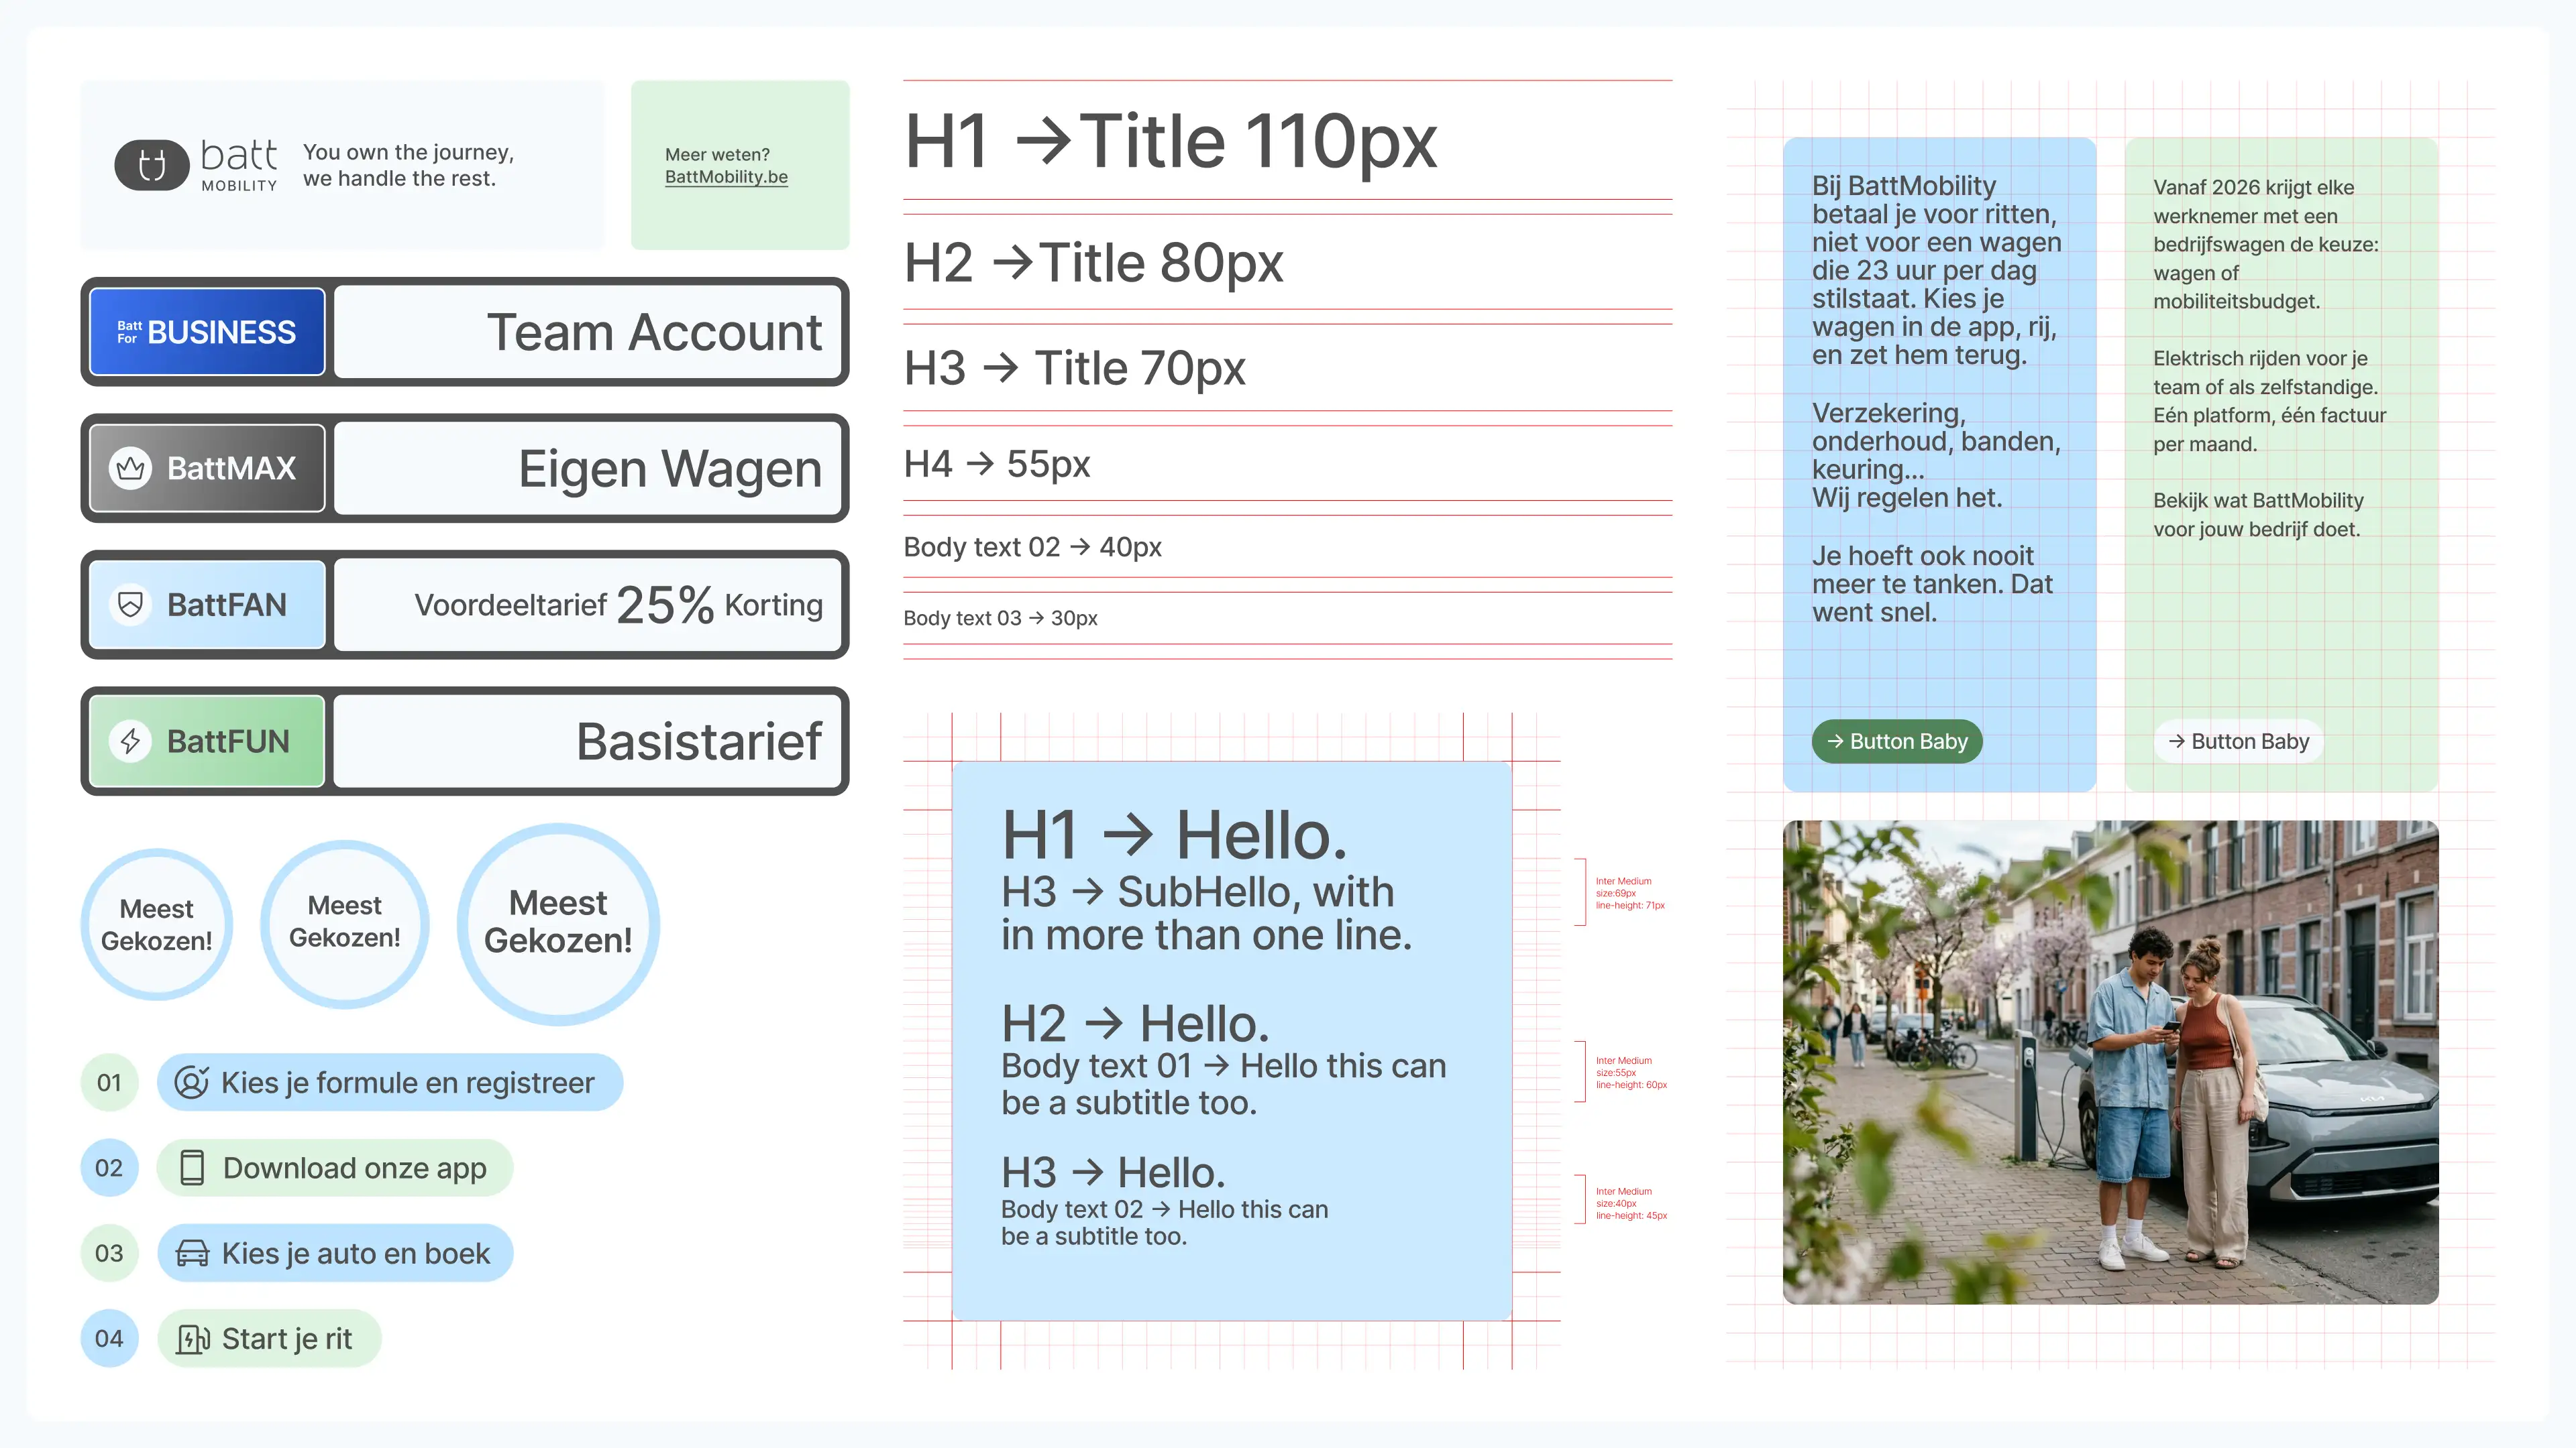Click the Voordeeltarief 25% Korting label

click(x=619, y=605)
